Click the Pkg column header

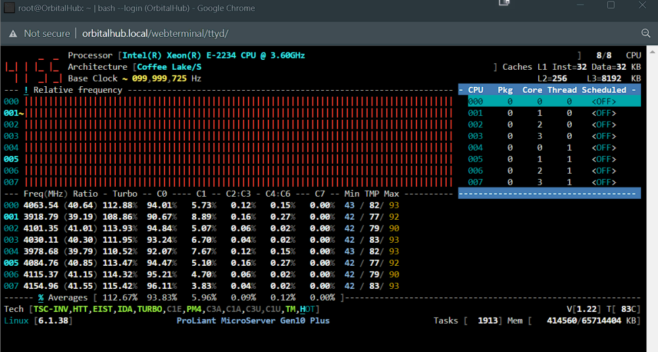[505, 90]
